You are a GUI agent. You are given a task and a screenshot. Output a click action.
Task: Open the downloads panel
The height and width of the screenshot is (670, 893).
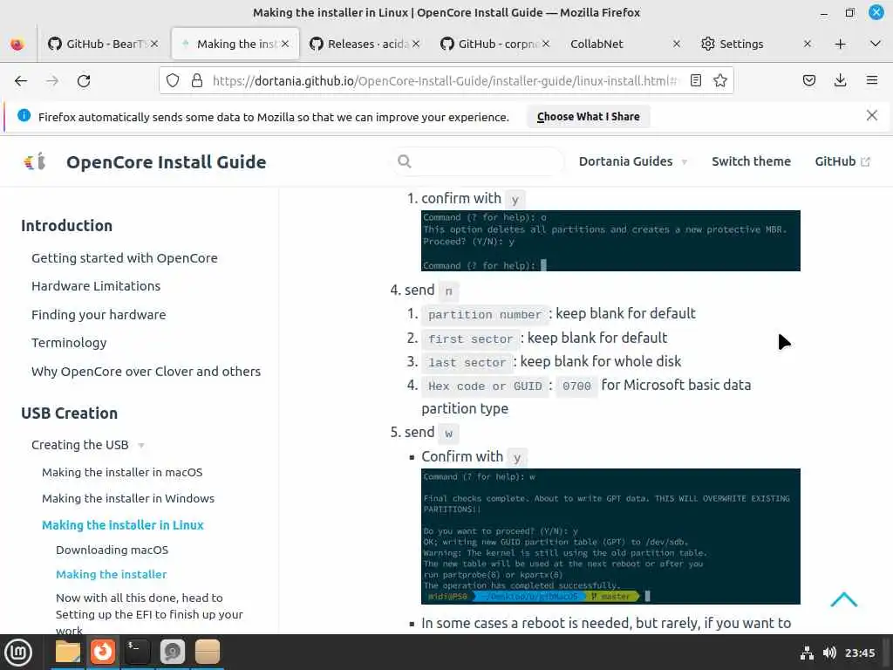(840, 81)
